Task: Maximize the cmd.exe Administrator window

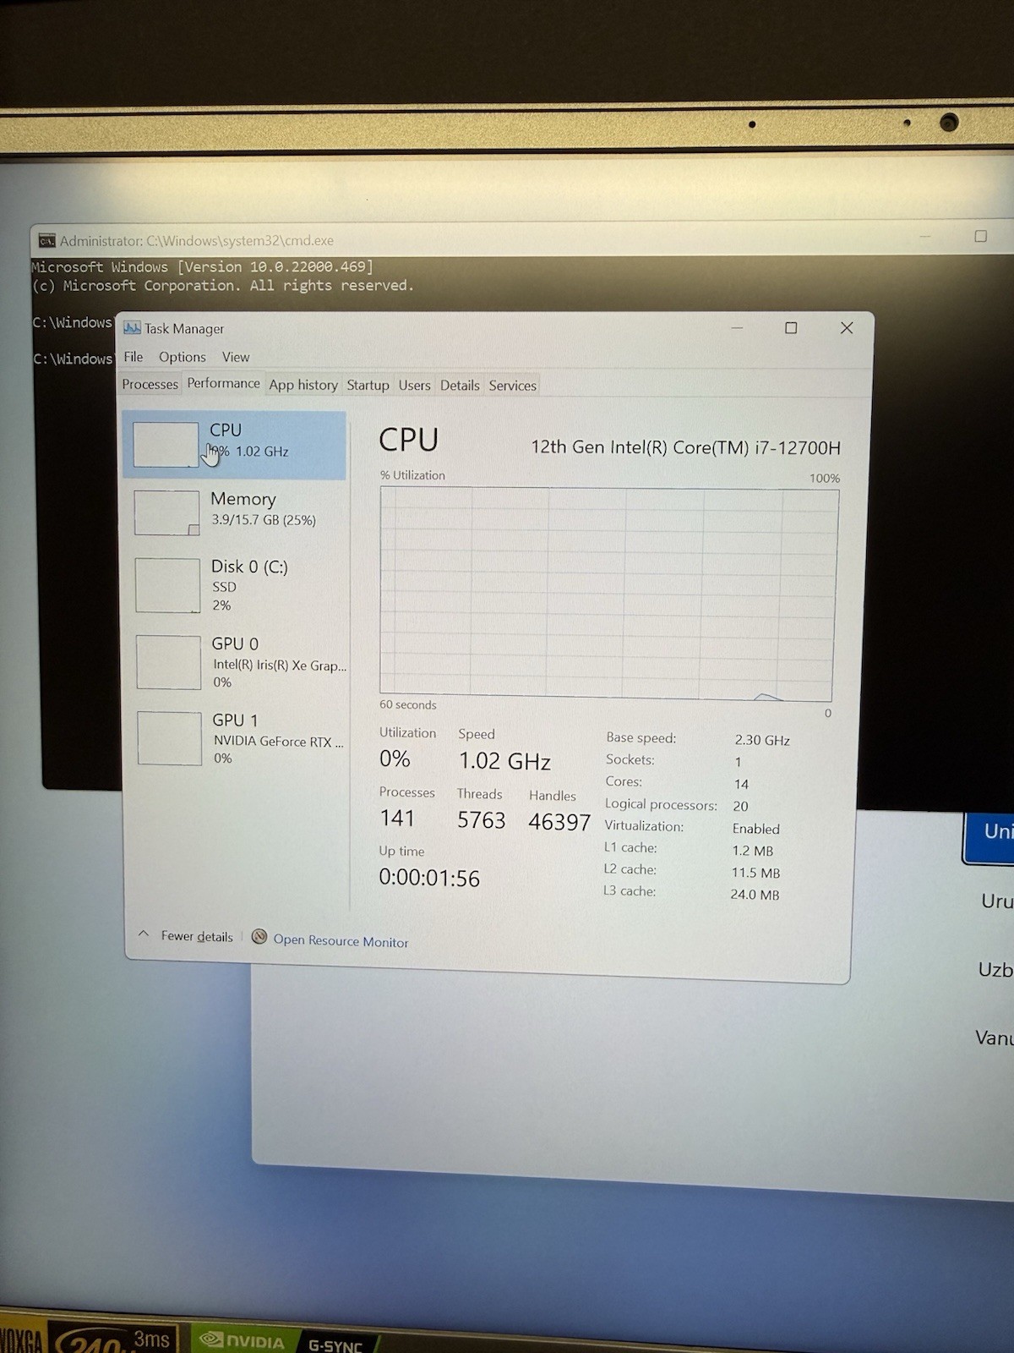Action: click(980, 236)
